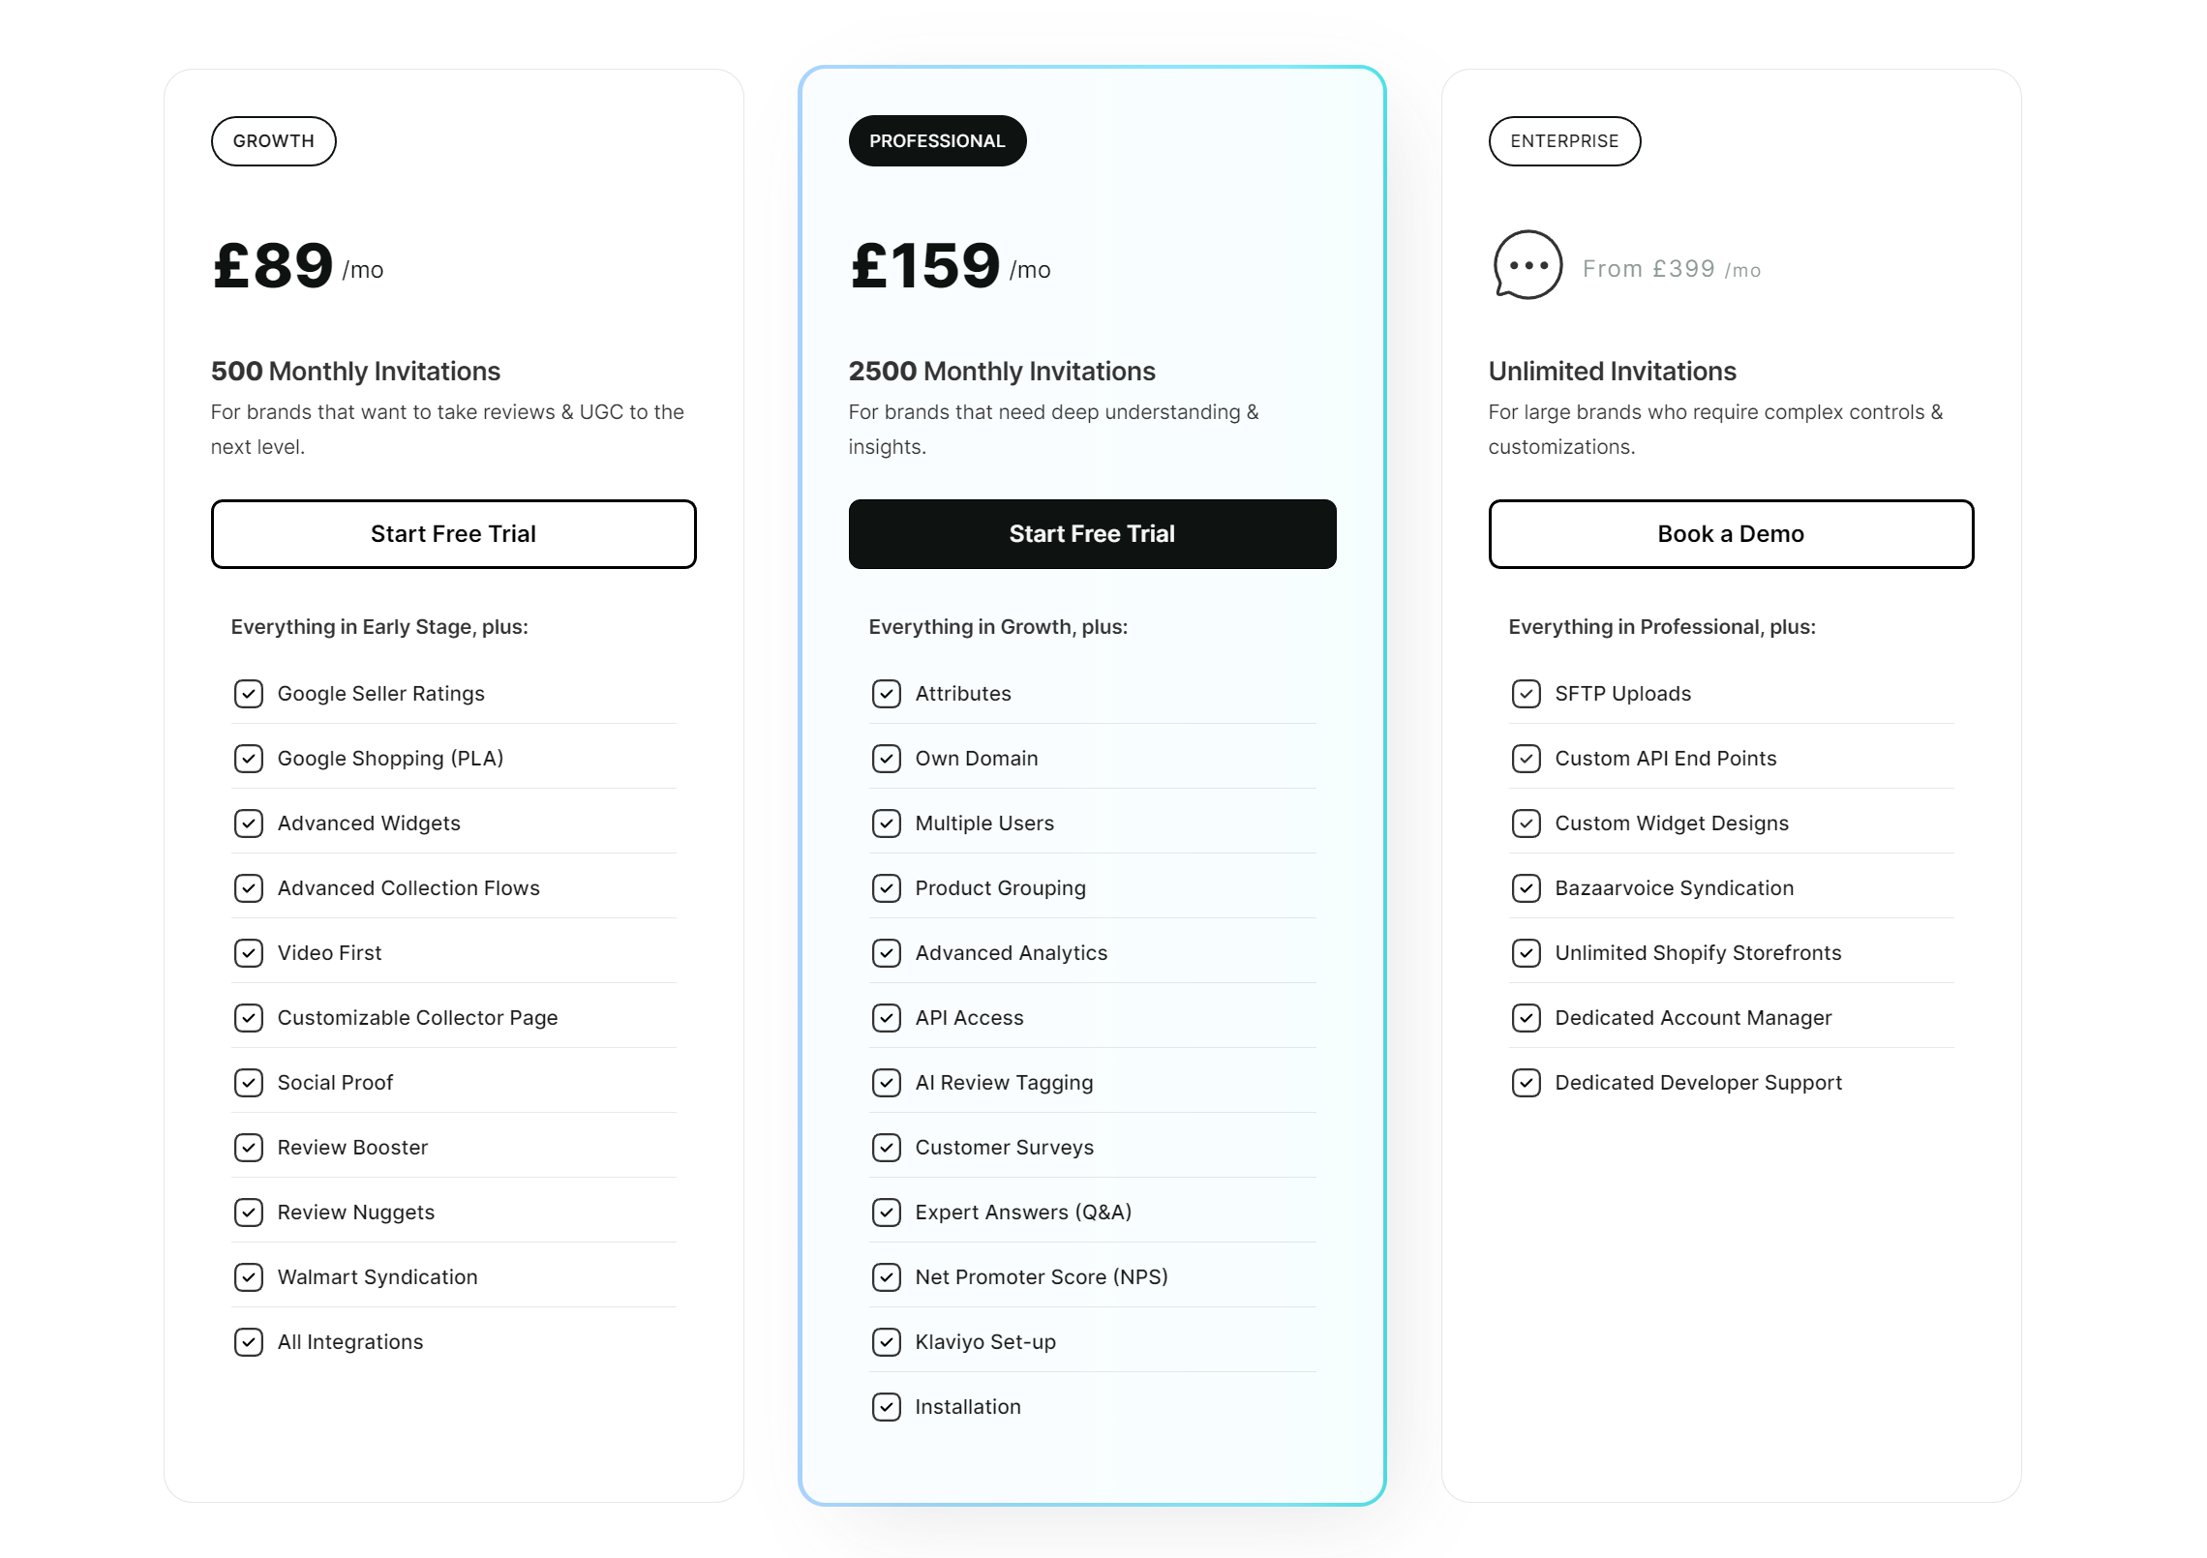The image size is (2207, 1558).
Task: Click the AI Review Tagging check icon
Action: click(887, 1083)
